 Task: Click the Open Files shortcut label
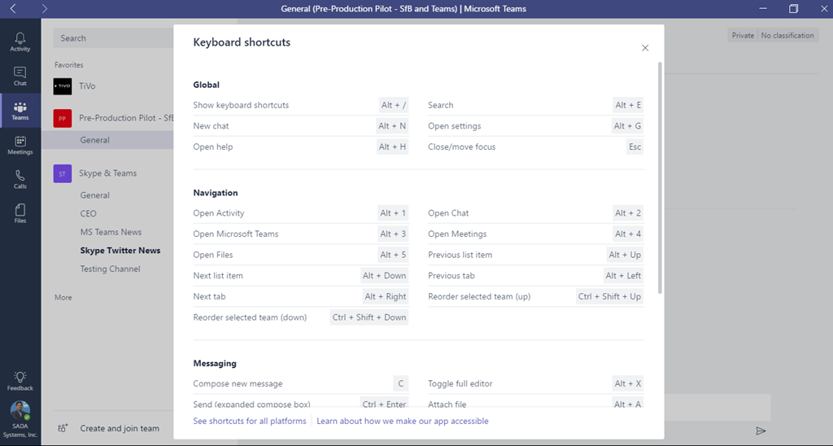click(x=213, y=255)
